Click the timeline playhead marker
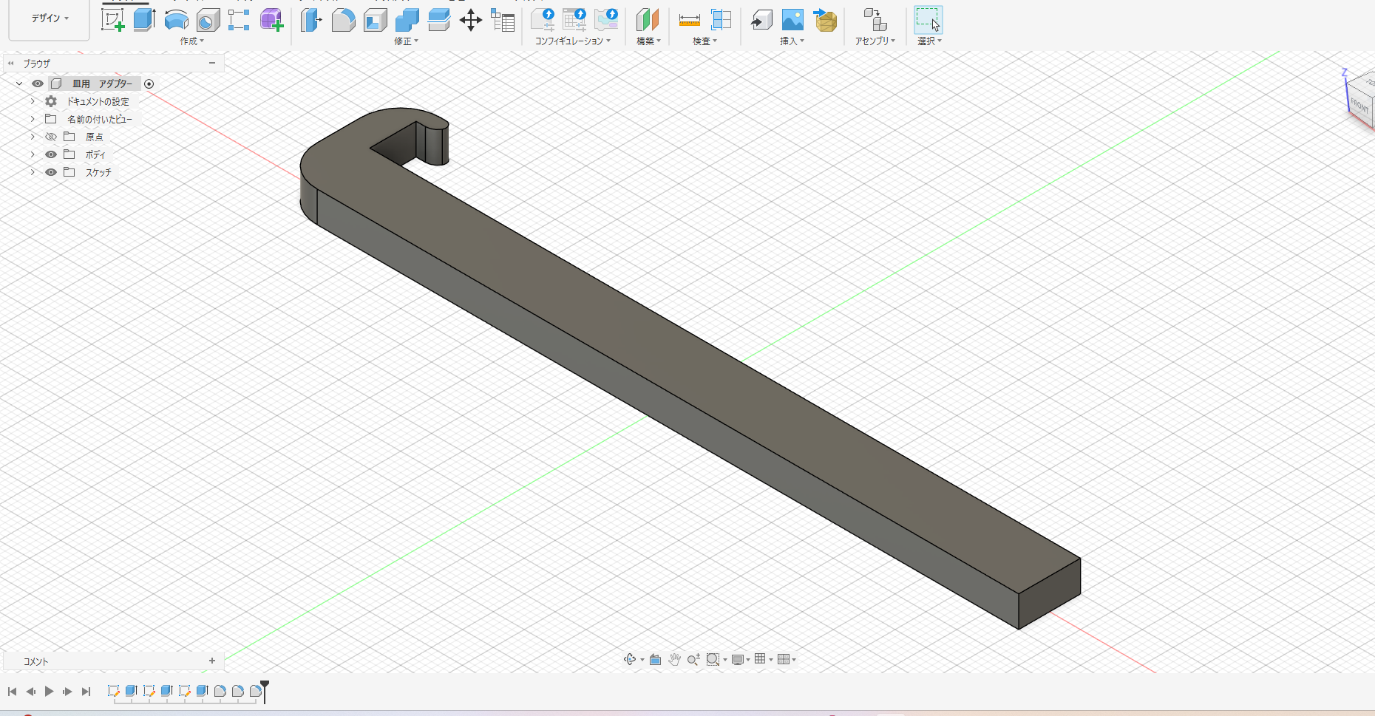Viewport: 1375px width, 716px height. [x=265, y=688]
